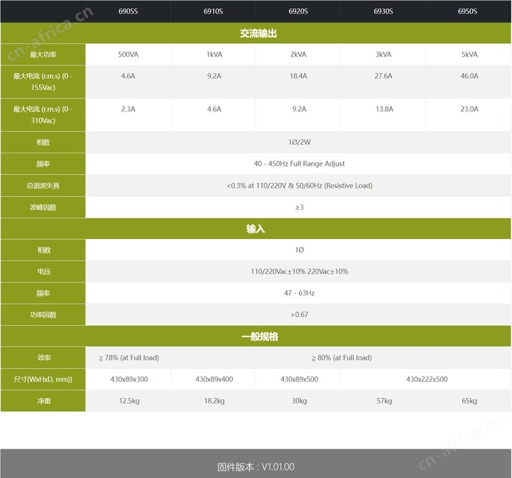Click the ≥ 78% (at Full load) cell
Viewport: 512px width, 478px height.
(128, 358)
